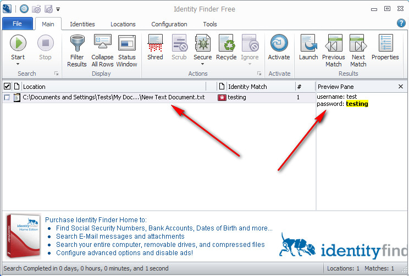The height and width of the screenshot is (276, 409).
Task: Switch to the Identities tab
Action: pos(82,24)
